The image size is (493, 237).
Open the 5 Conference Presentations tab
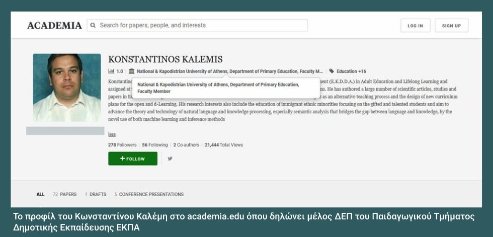click(x=149, y=194)
